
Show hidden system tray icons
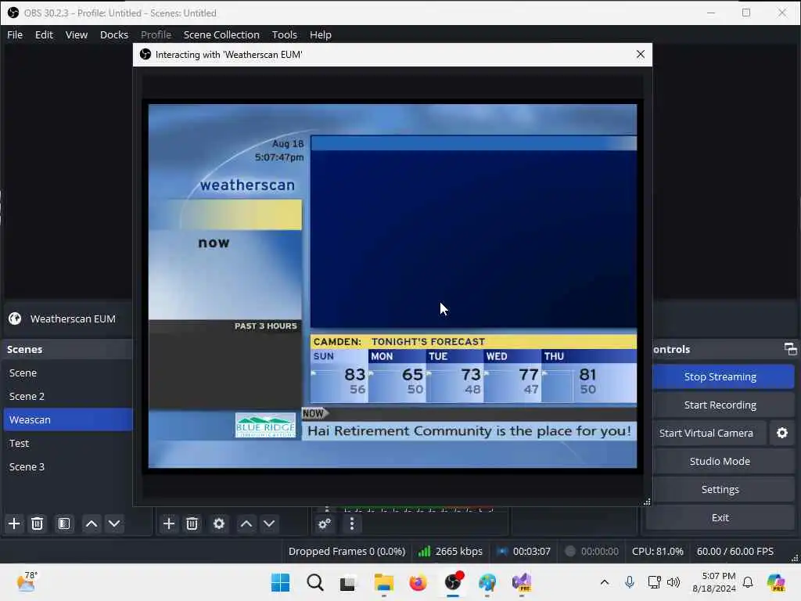(605, 582)
